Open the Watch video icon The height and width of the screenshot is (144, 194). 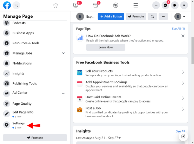click(76, 5)
